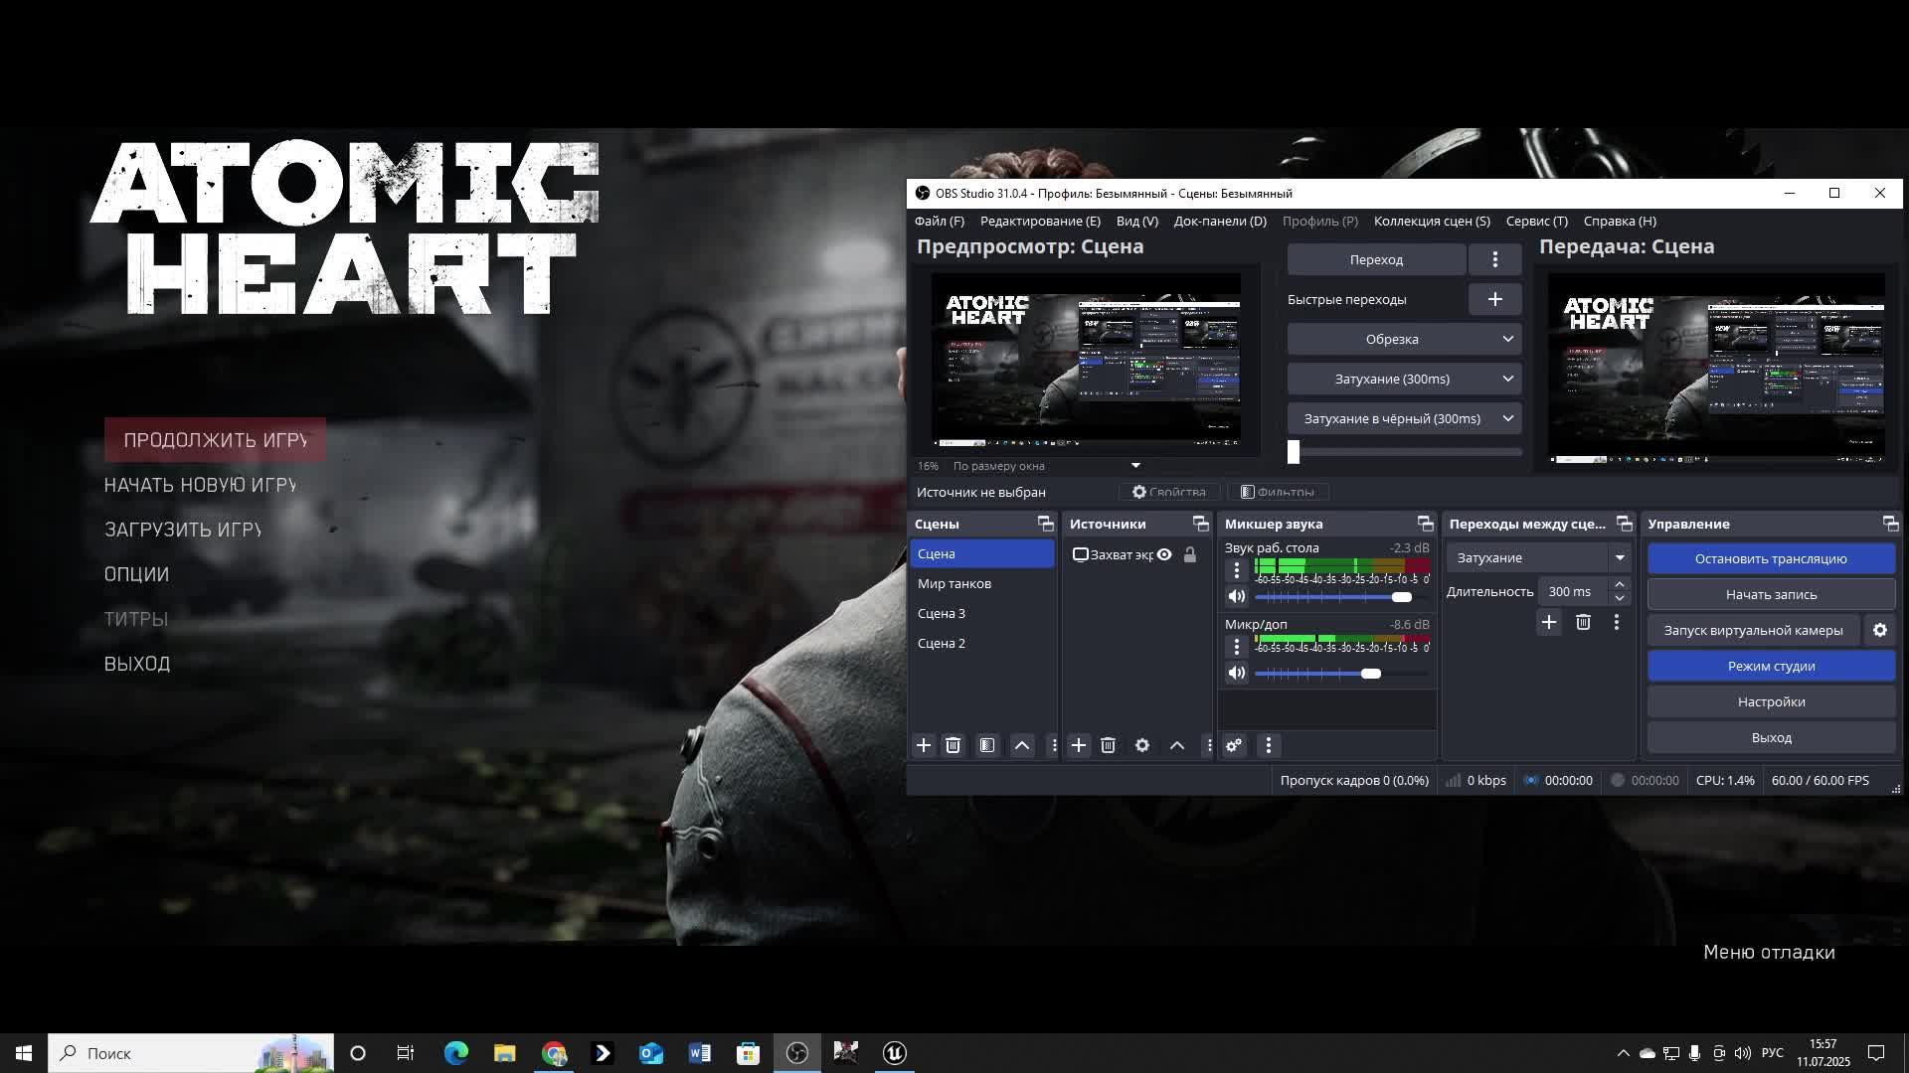Viewport: 1909px width, 1073px height.
Task: Open File Explorer from the taskbar
Action: pyautogui.click(x=505, y=1053)
